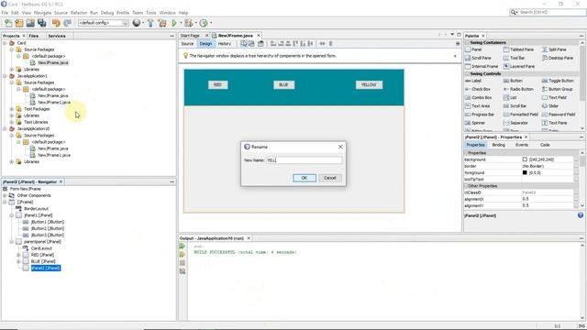Viewport: 587px width, 330px height.
Task: Click the Clean and Build icon
Action: coord(162,23)
